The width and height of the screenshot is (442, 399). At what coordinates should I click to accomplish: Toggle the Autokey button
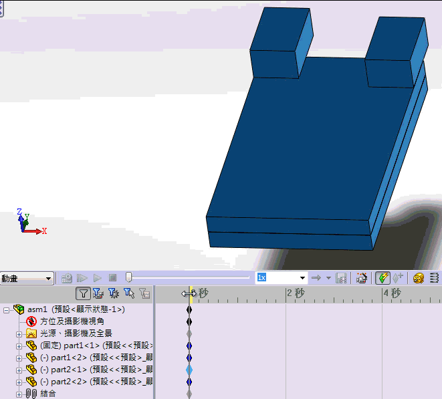[x=382, y=278]
